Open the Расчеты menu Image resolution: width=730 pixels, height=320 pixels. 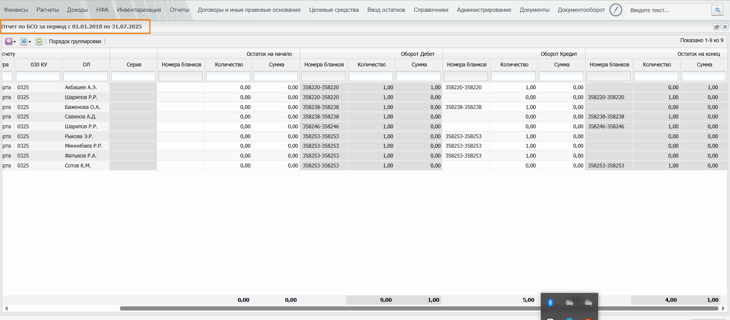click(48, 10)
